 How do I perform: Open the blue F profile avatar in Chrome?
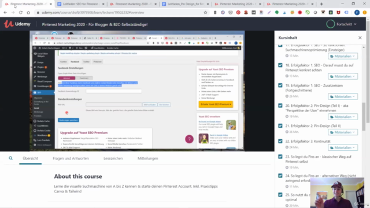[x=357, y=13]
